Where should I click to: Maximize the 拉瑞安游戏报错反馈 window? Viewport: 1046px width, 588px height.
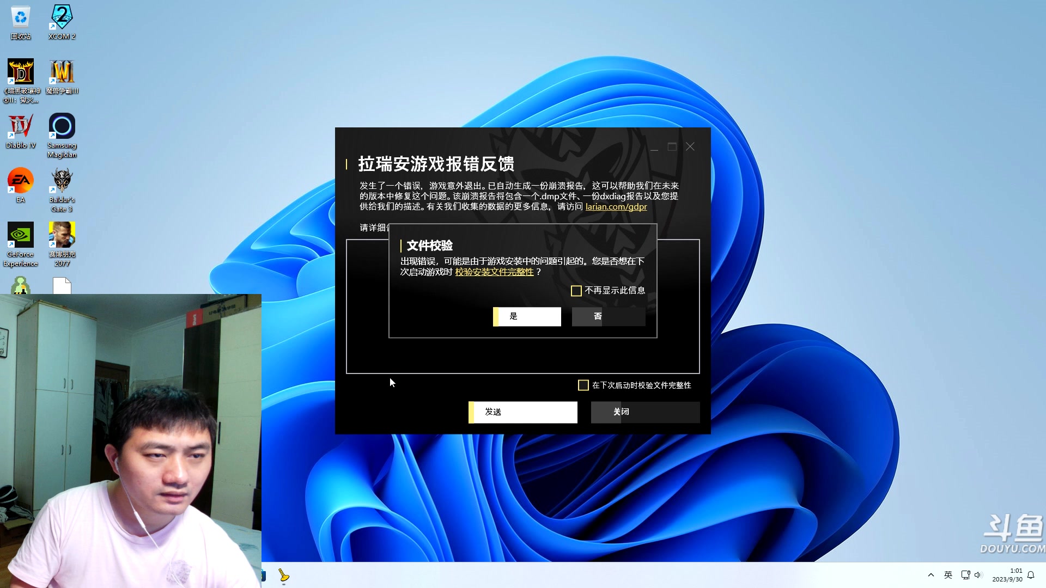click(x=672, y=147)
